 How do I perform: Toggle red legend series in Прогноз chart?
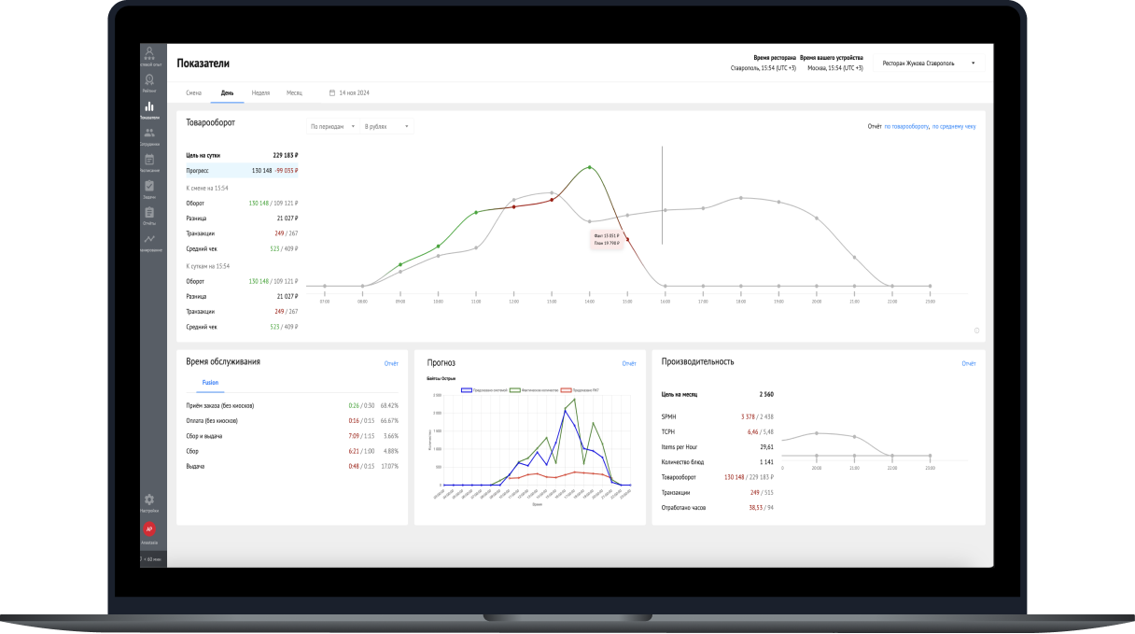(581, 389)
